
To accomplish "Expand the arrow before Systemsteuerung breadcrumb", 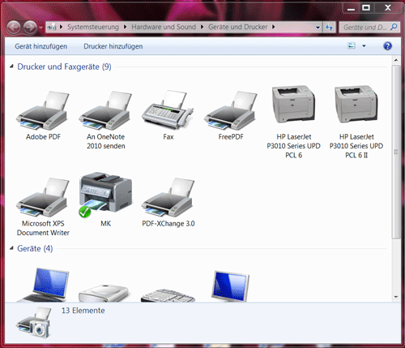I will click(x=62, y=27).
